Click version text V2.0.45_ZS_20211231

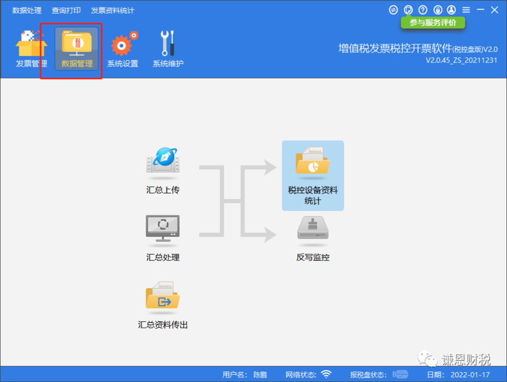click(462, 60)
